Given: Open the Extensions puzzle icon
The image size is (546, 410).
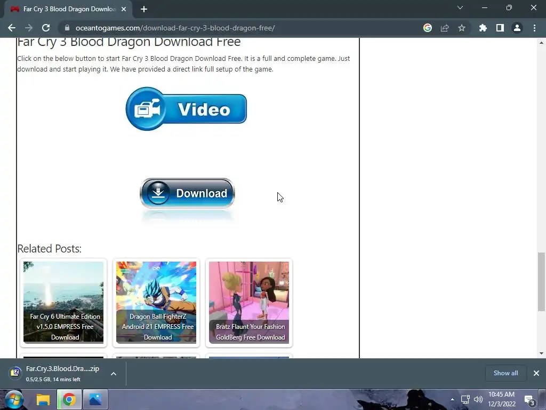Looking at the screenshot, I should [483, 28].
